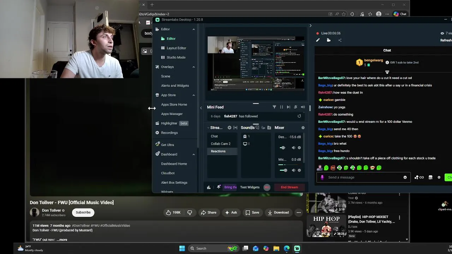Image resolution: width=452 pixels, height=254 pixels.
Task: Click Get Ultra
Action: [165, 145]
